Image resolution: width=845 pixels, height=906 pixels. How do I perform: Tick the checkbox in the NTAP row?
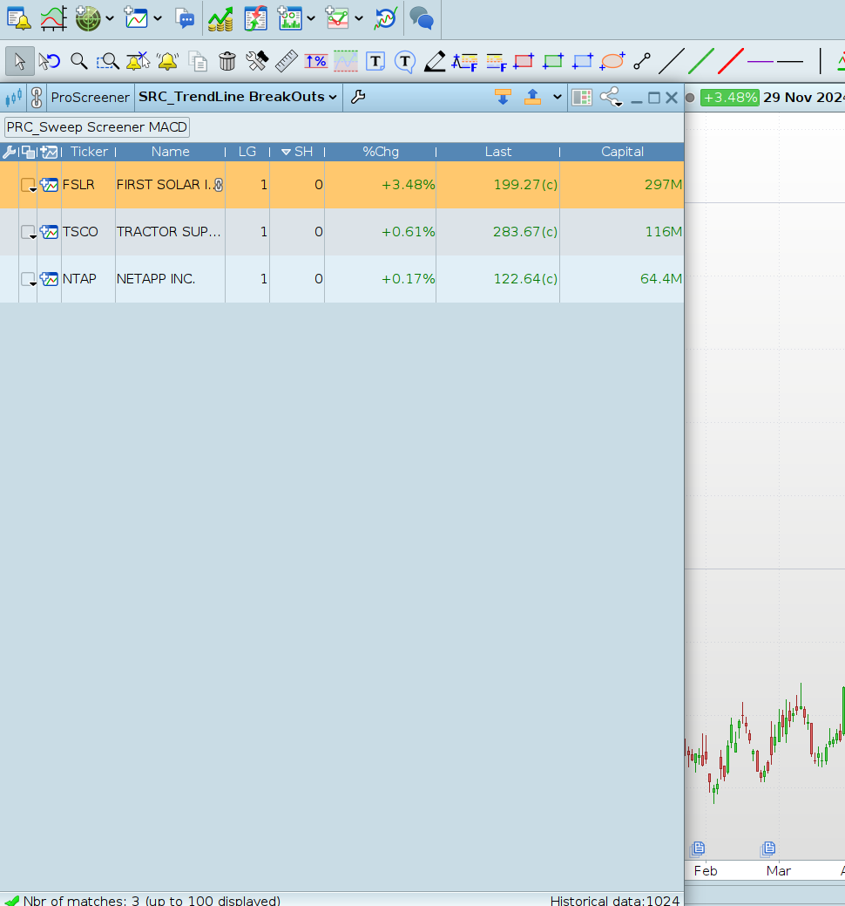coord(28,279)
